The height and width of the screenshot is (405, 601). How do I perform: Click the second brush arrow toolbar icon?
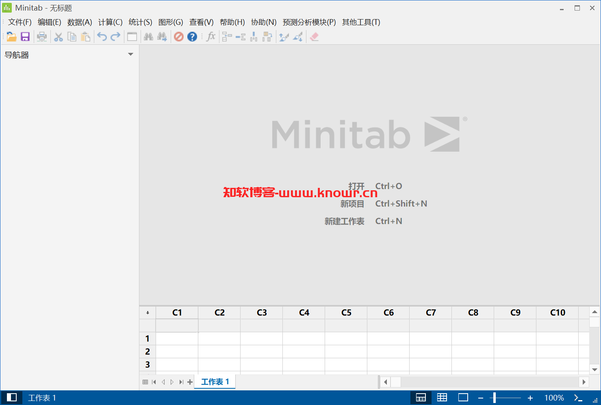(x=298, y=37)
